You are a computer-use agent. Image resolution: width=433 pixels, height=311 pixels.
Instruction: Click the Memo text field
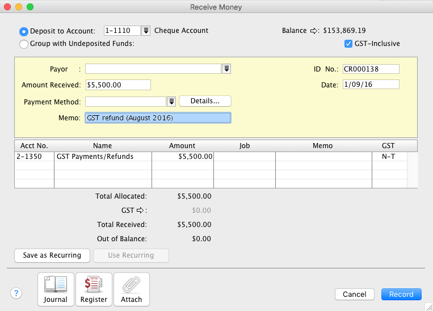158,118
